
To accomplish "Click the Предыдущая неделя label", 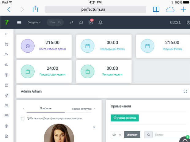I will coord(52,74).
